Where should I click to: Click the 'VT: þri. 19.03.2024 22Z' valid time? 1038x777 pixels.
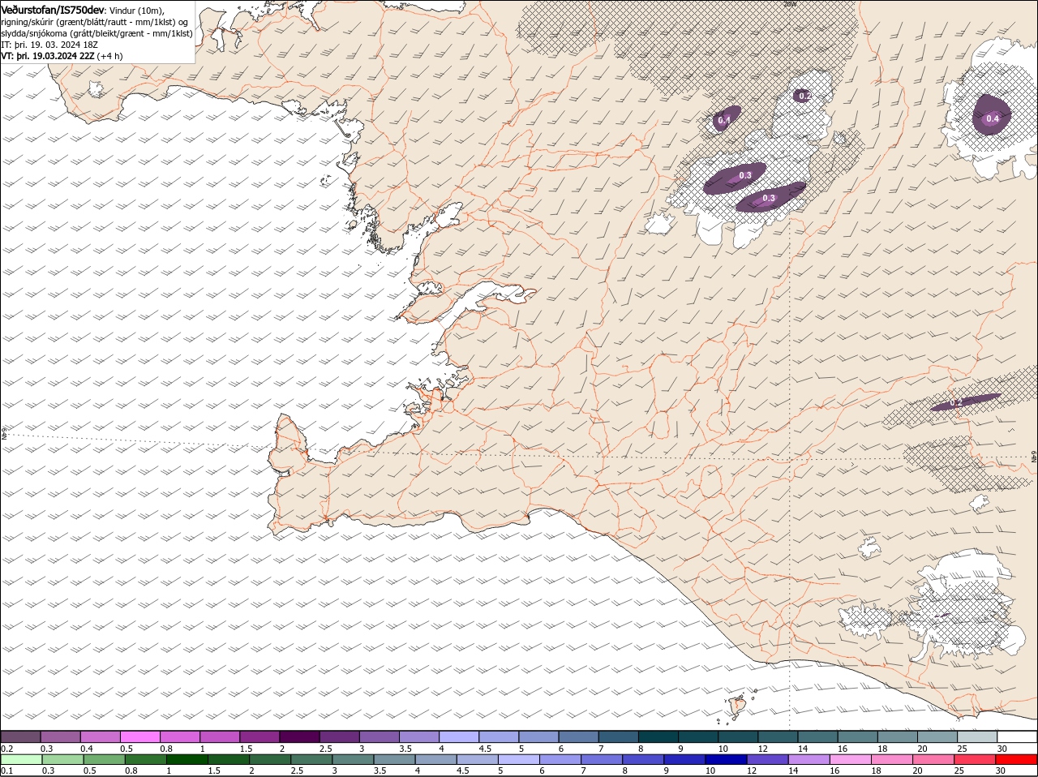(x=47, y=56)
